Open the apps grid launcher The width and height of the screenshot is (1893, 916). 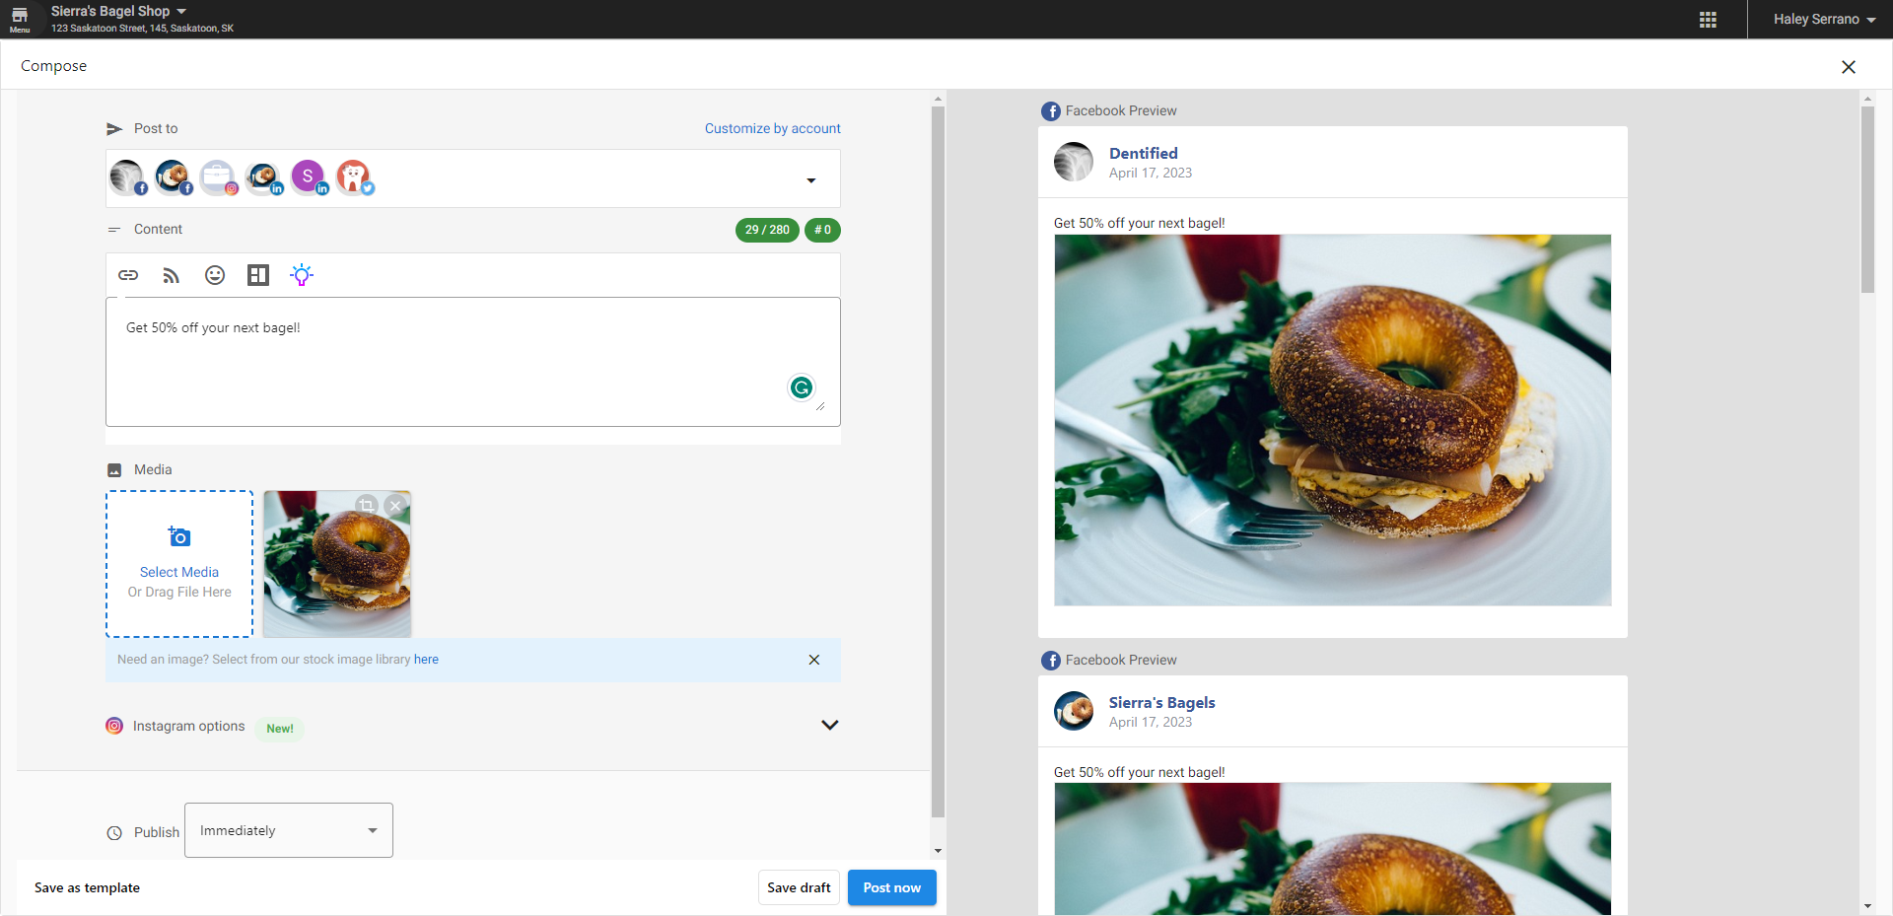[1708, 20]
